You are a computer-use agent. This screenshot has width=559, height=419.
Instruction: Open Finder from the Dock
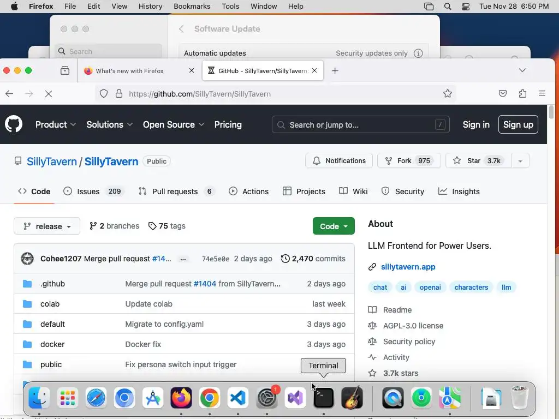coord(39,398)
